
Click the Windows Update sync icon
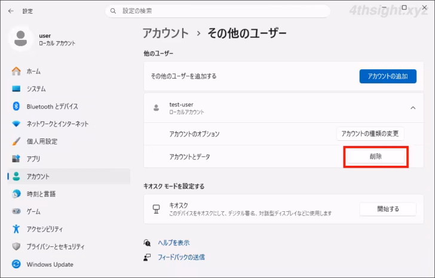point(16,264)
